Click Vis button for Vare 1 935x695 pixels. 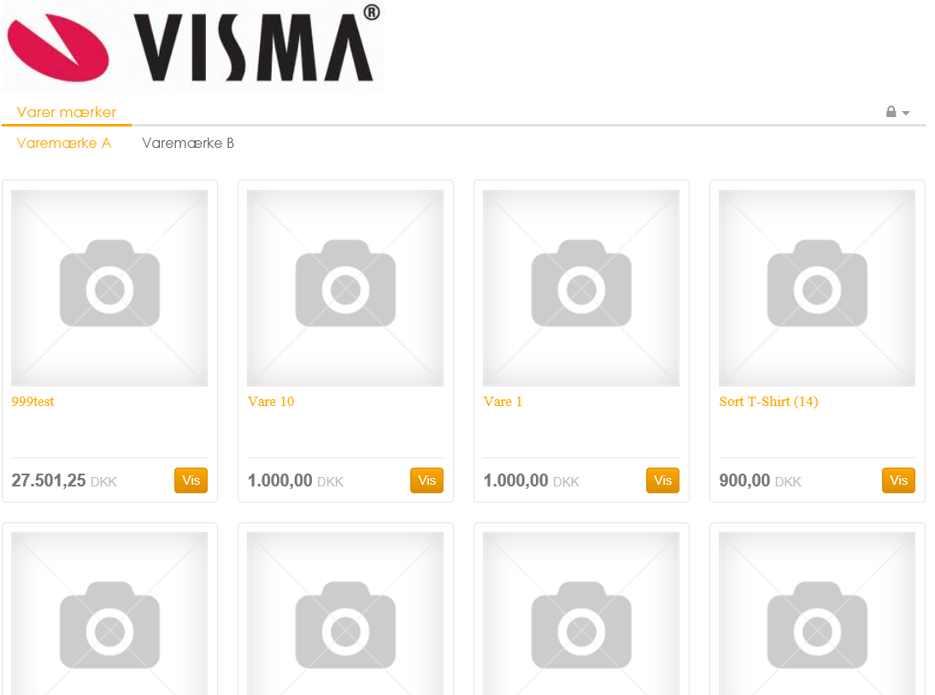click(x=662, y=480)
